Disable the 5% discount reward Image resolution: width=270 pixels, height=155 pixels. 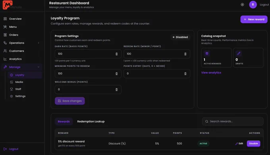[x=253, y=144]
